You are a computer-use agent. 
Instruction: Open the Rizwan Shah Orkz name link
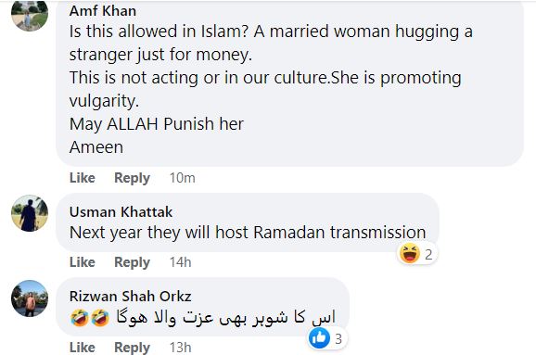click(130, 297)
